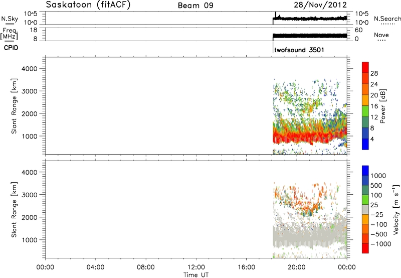Click the Slant Range label of power panel
The width and height of the screenshot is (401, 278).
click(x=14, y=106)
